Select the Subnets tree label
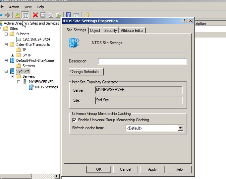This screenshot has width=226, height=179. tap(23, 34)
